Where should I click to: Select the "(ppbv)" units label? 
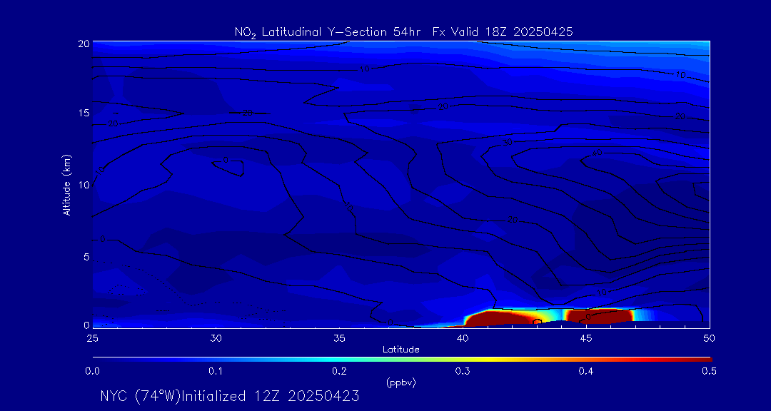(401, 383)
